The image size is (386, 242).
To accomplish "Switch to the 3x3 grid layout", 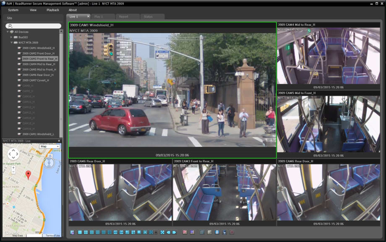I will point(91,232).
